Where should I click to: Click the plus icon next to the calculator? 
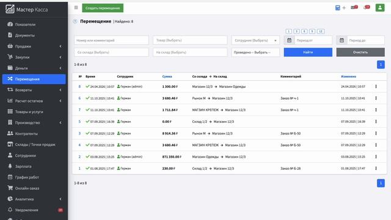[344, 8]
